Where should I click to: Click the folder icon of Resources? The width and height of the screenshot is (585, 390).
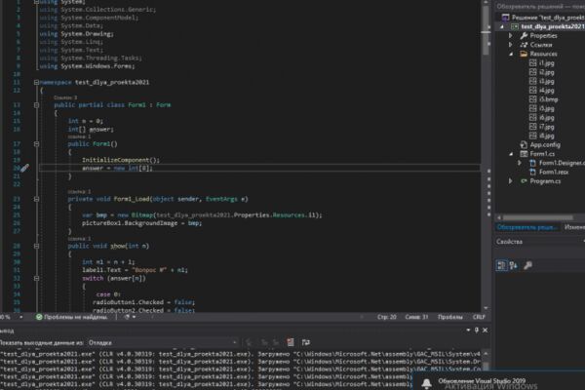coord(524,54)
